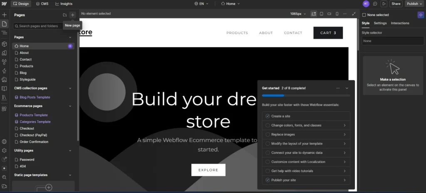Open the Pages panel icon in sidebar
Screen dimensions: 426x193
(4, 24)
